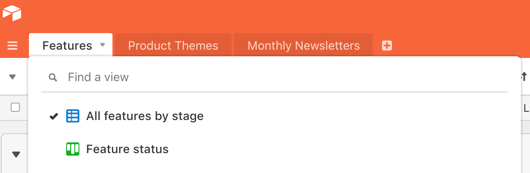Click the partially visible L column header
Image resolution: width=530 pixels, height=173 pixels.
(526, 108)
